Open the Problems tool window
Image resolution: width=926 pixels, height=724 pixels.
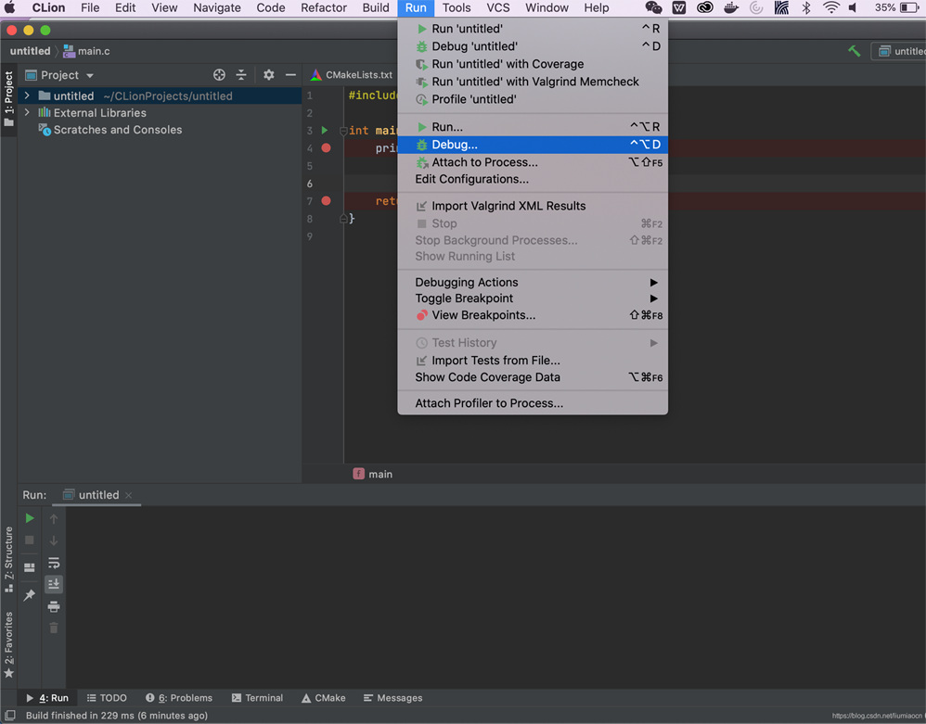coord(179,698)
